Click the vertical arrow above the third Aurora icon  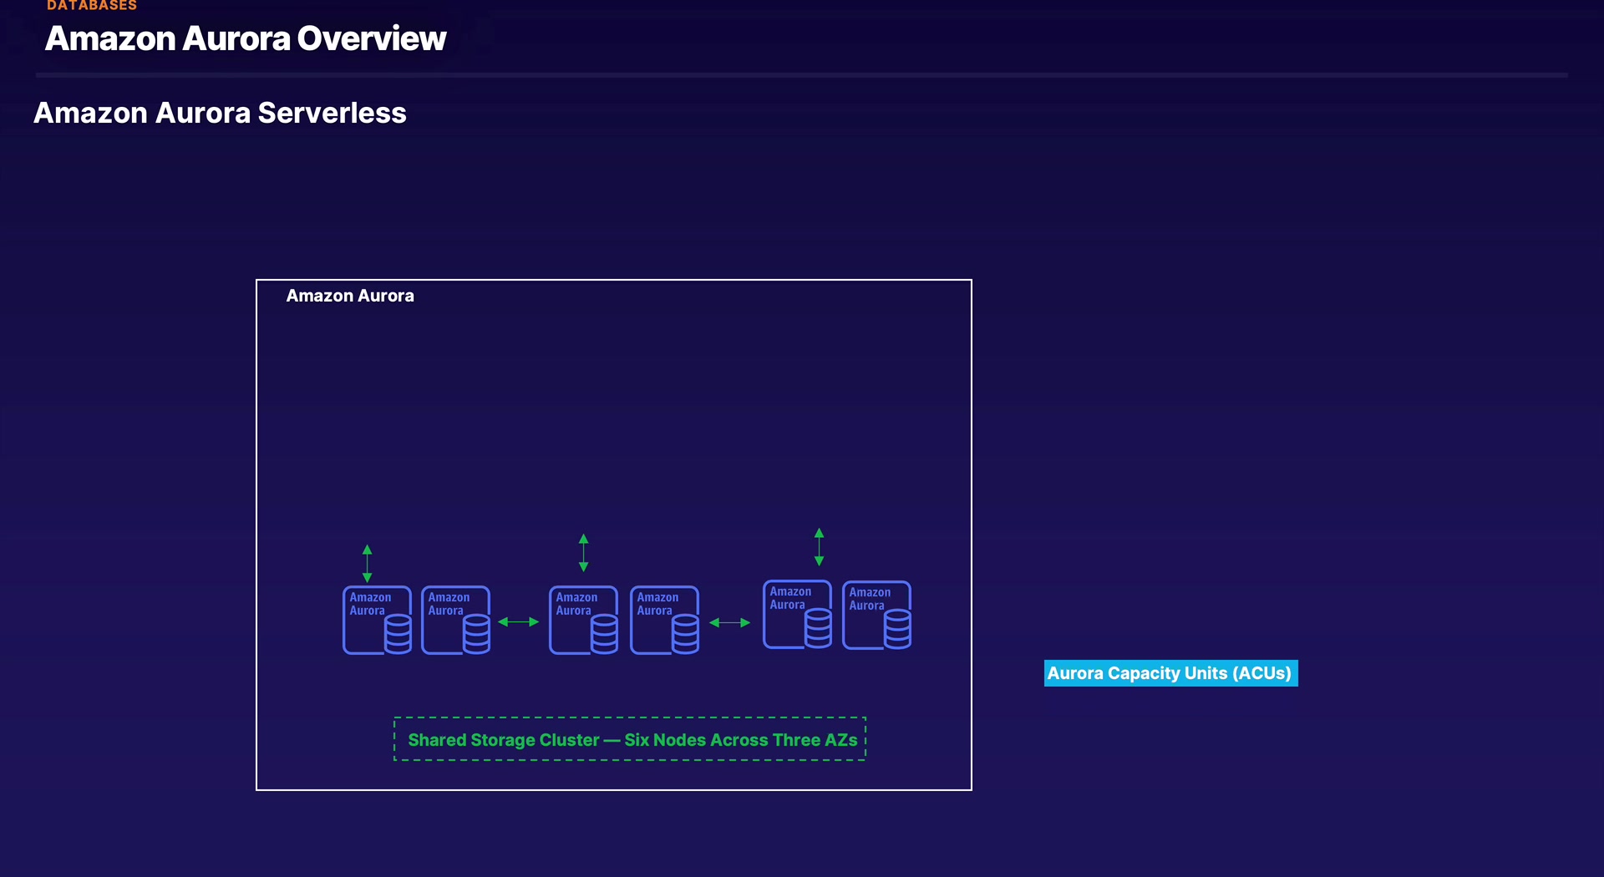584,553
